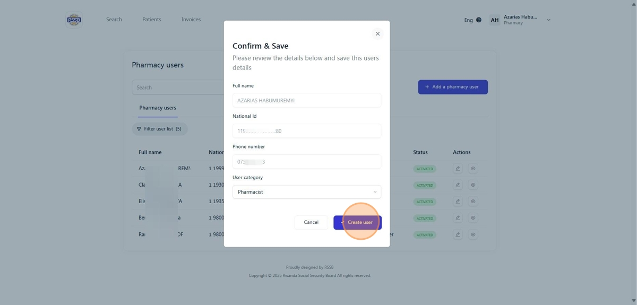View the first user row starting Az
The image size is (637, 305).
473,169
